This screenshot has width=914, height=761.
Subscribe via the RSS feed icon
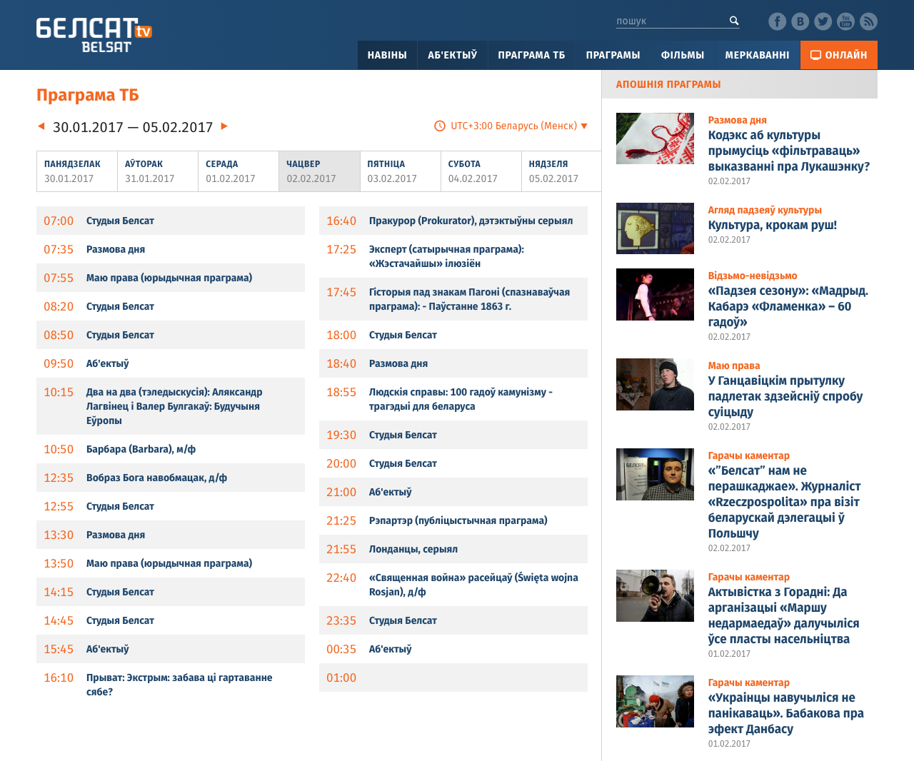click(x=867, y=21)
